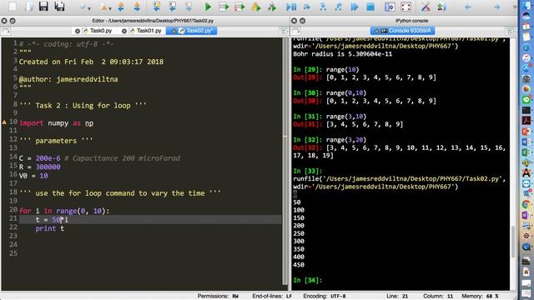Image resolution: width=534 pixels, height=300 pixels.
Task: Run current cell and advance
Action: pos(239,7)
